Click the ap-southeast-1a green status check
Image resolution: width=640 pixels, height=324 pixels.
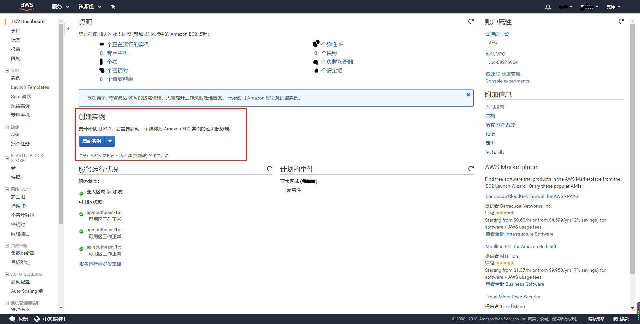81,215
